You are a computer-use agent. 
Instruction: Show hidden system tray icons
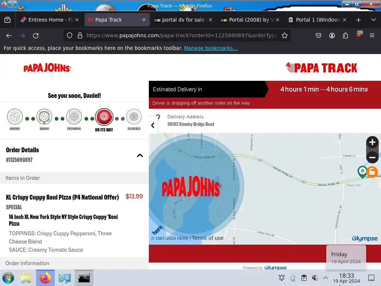pyautogui.click(x=326, y=278)
